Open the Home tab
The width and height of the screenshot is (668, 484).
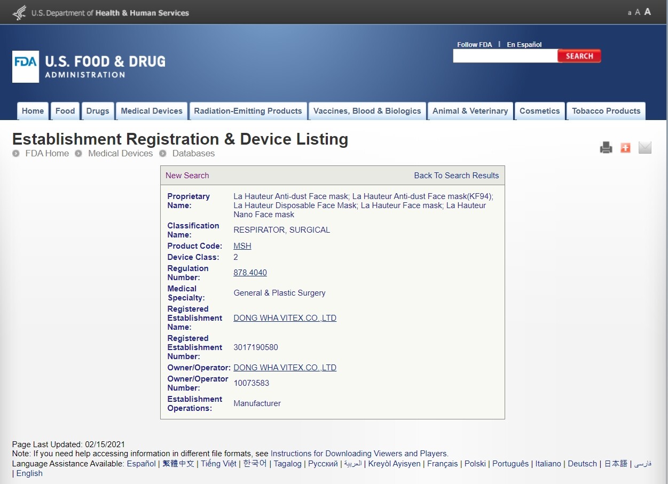[x=33, y=111]
